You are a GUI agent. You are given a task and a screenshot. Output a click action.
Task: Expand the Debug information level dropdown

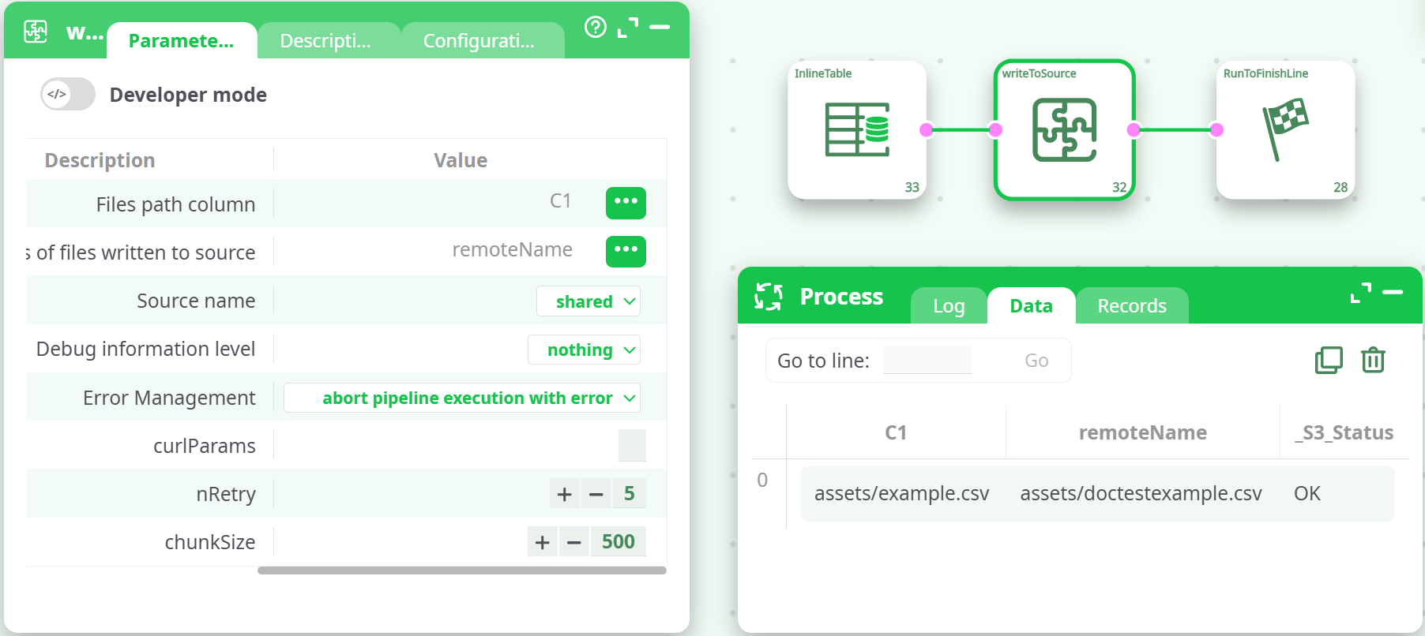pyautogui.click(x=584, y=350)
